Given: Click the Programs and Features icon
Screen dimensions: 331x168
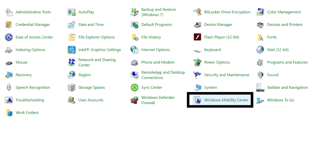Looking at the screenshot, I should pyautogui.click(x=260, y=62).
